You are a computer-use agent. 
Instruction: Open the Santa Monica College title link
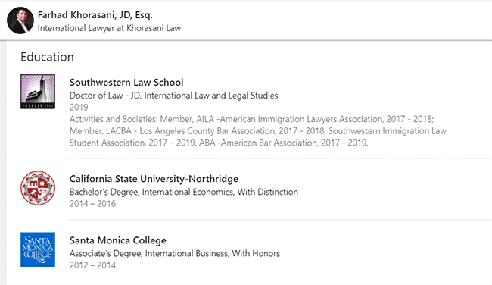point(118,240)
